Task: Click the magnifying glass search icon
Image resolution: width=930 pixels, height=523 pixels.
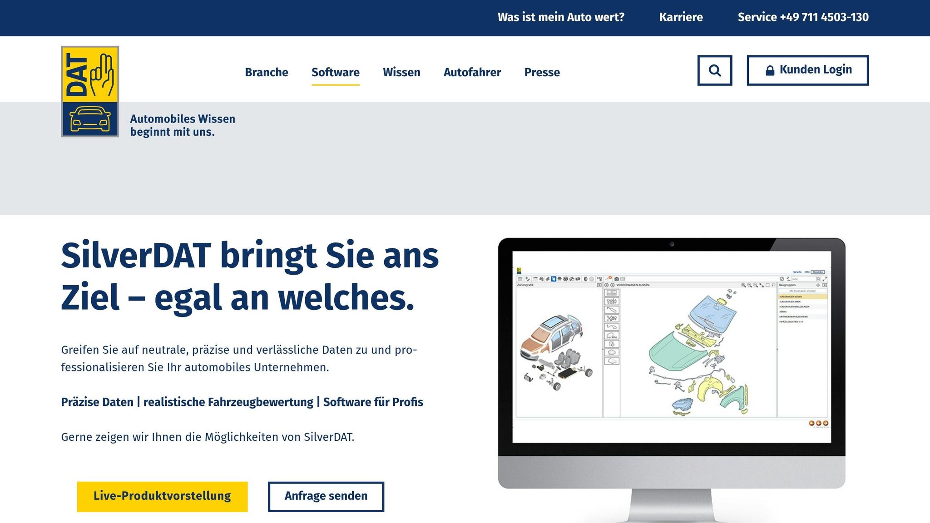Action: [x=714, y=70]
